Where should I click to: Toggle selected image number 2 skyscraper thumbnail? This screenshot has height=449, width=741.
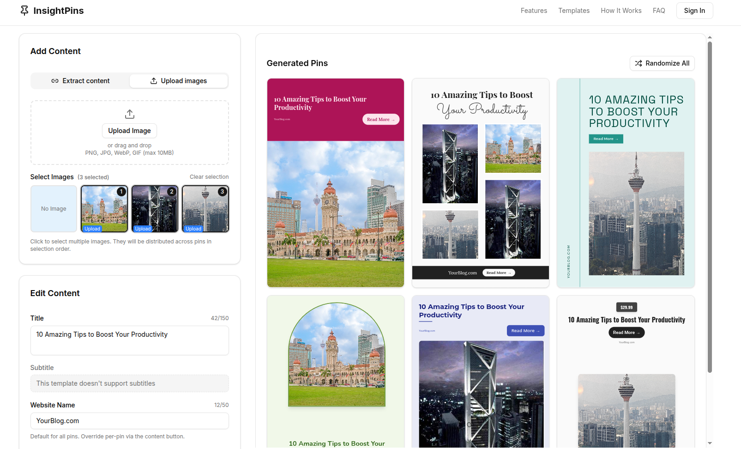155,209
